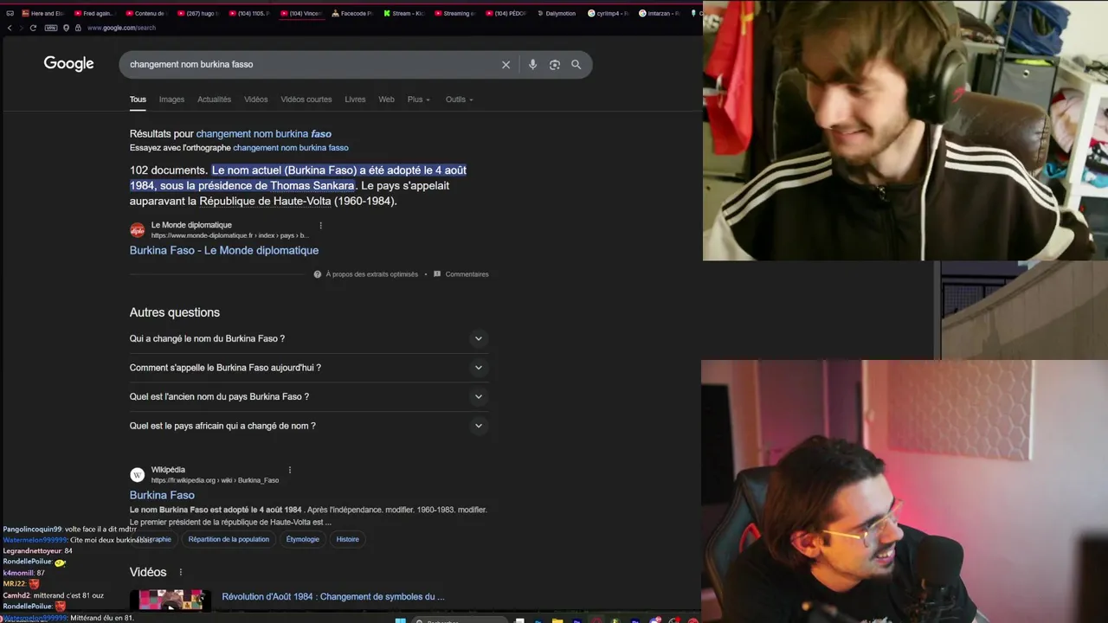Submit search with the magnifying glass icon
This screenshot has width=1108, height=623.
pos(577,65)
